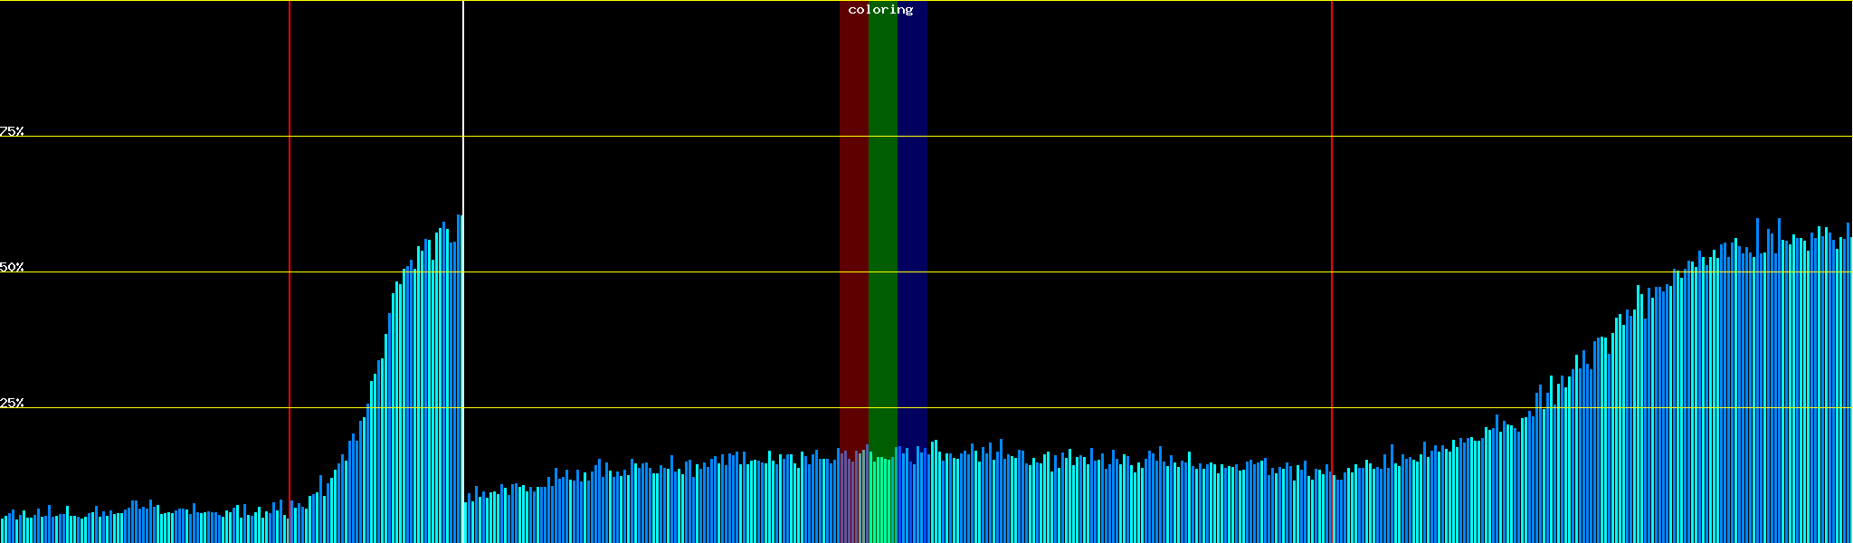Click the last bar at far right edge
1853x543 pixels.
pos(1850,389)
